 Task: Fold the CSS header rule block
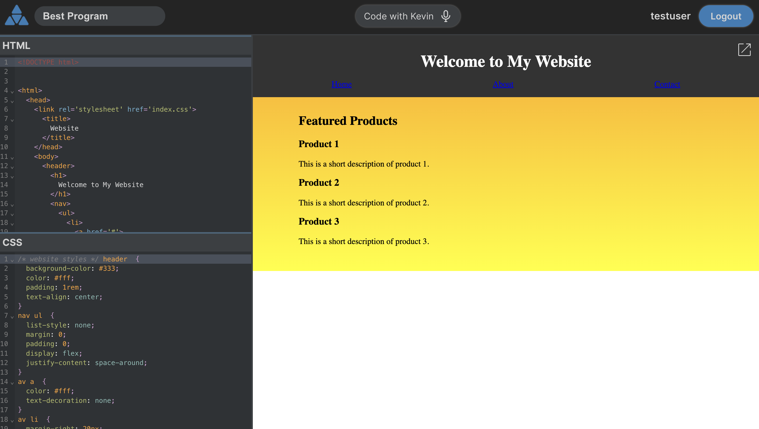pos(12,260)
